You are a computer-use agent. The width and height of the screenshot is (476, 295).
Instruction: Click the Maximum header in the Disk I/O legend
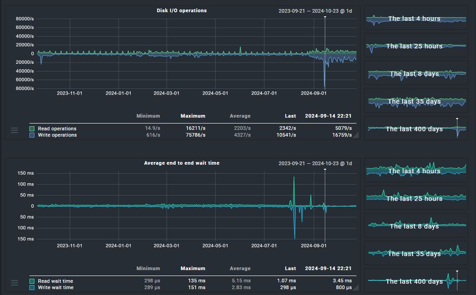[x=192, y=116]
